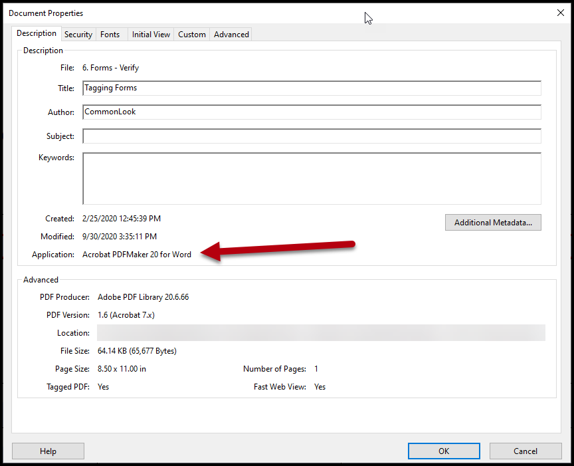Click the file name 6. Forms - Verify

pyautogui.click(x=110, y=68)
